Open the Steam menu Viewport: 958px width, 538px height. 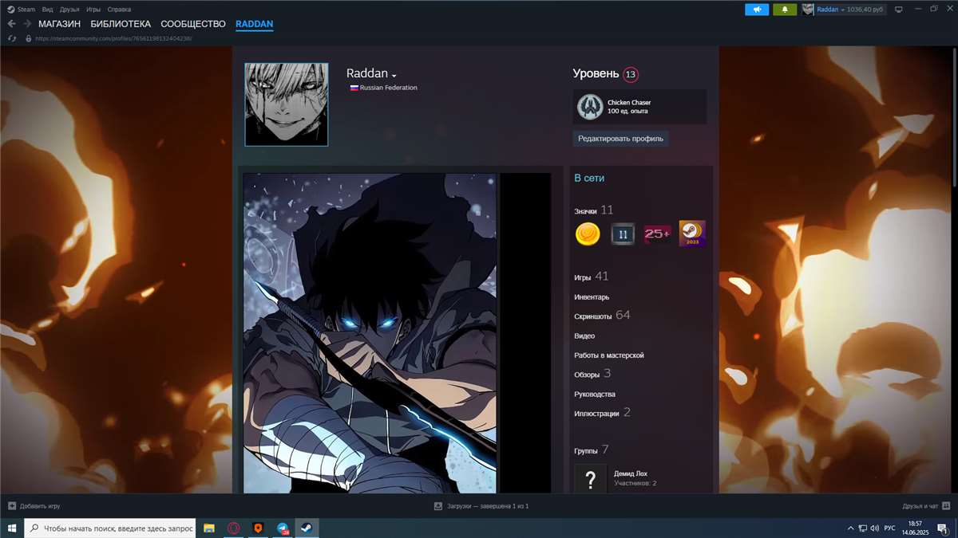(22, 10)
